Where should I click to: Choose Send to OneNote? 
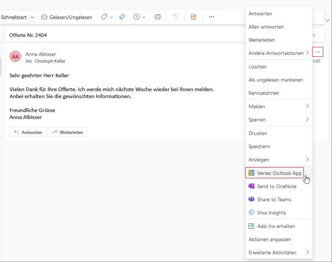[276, 186]
